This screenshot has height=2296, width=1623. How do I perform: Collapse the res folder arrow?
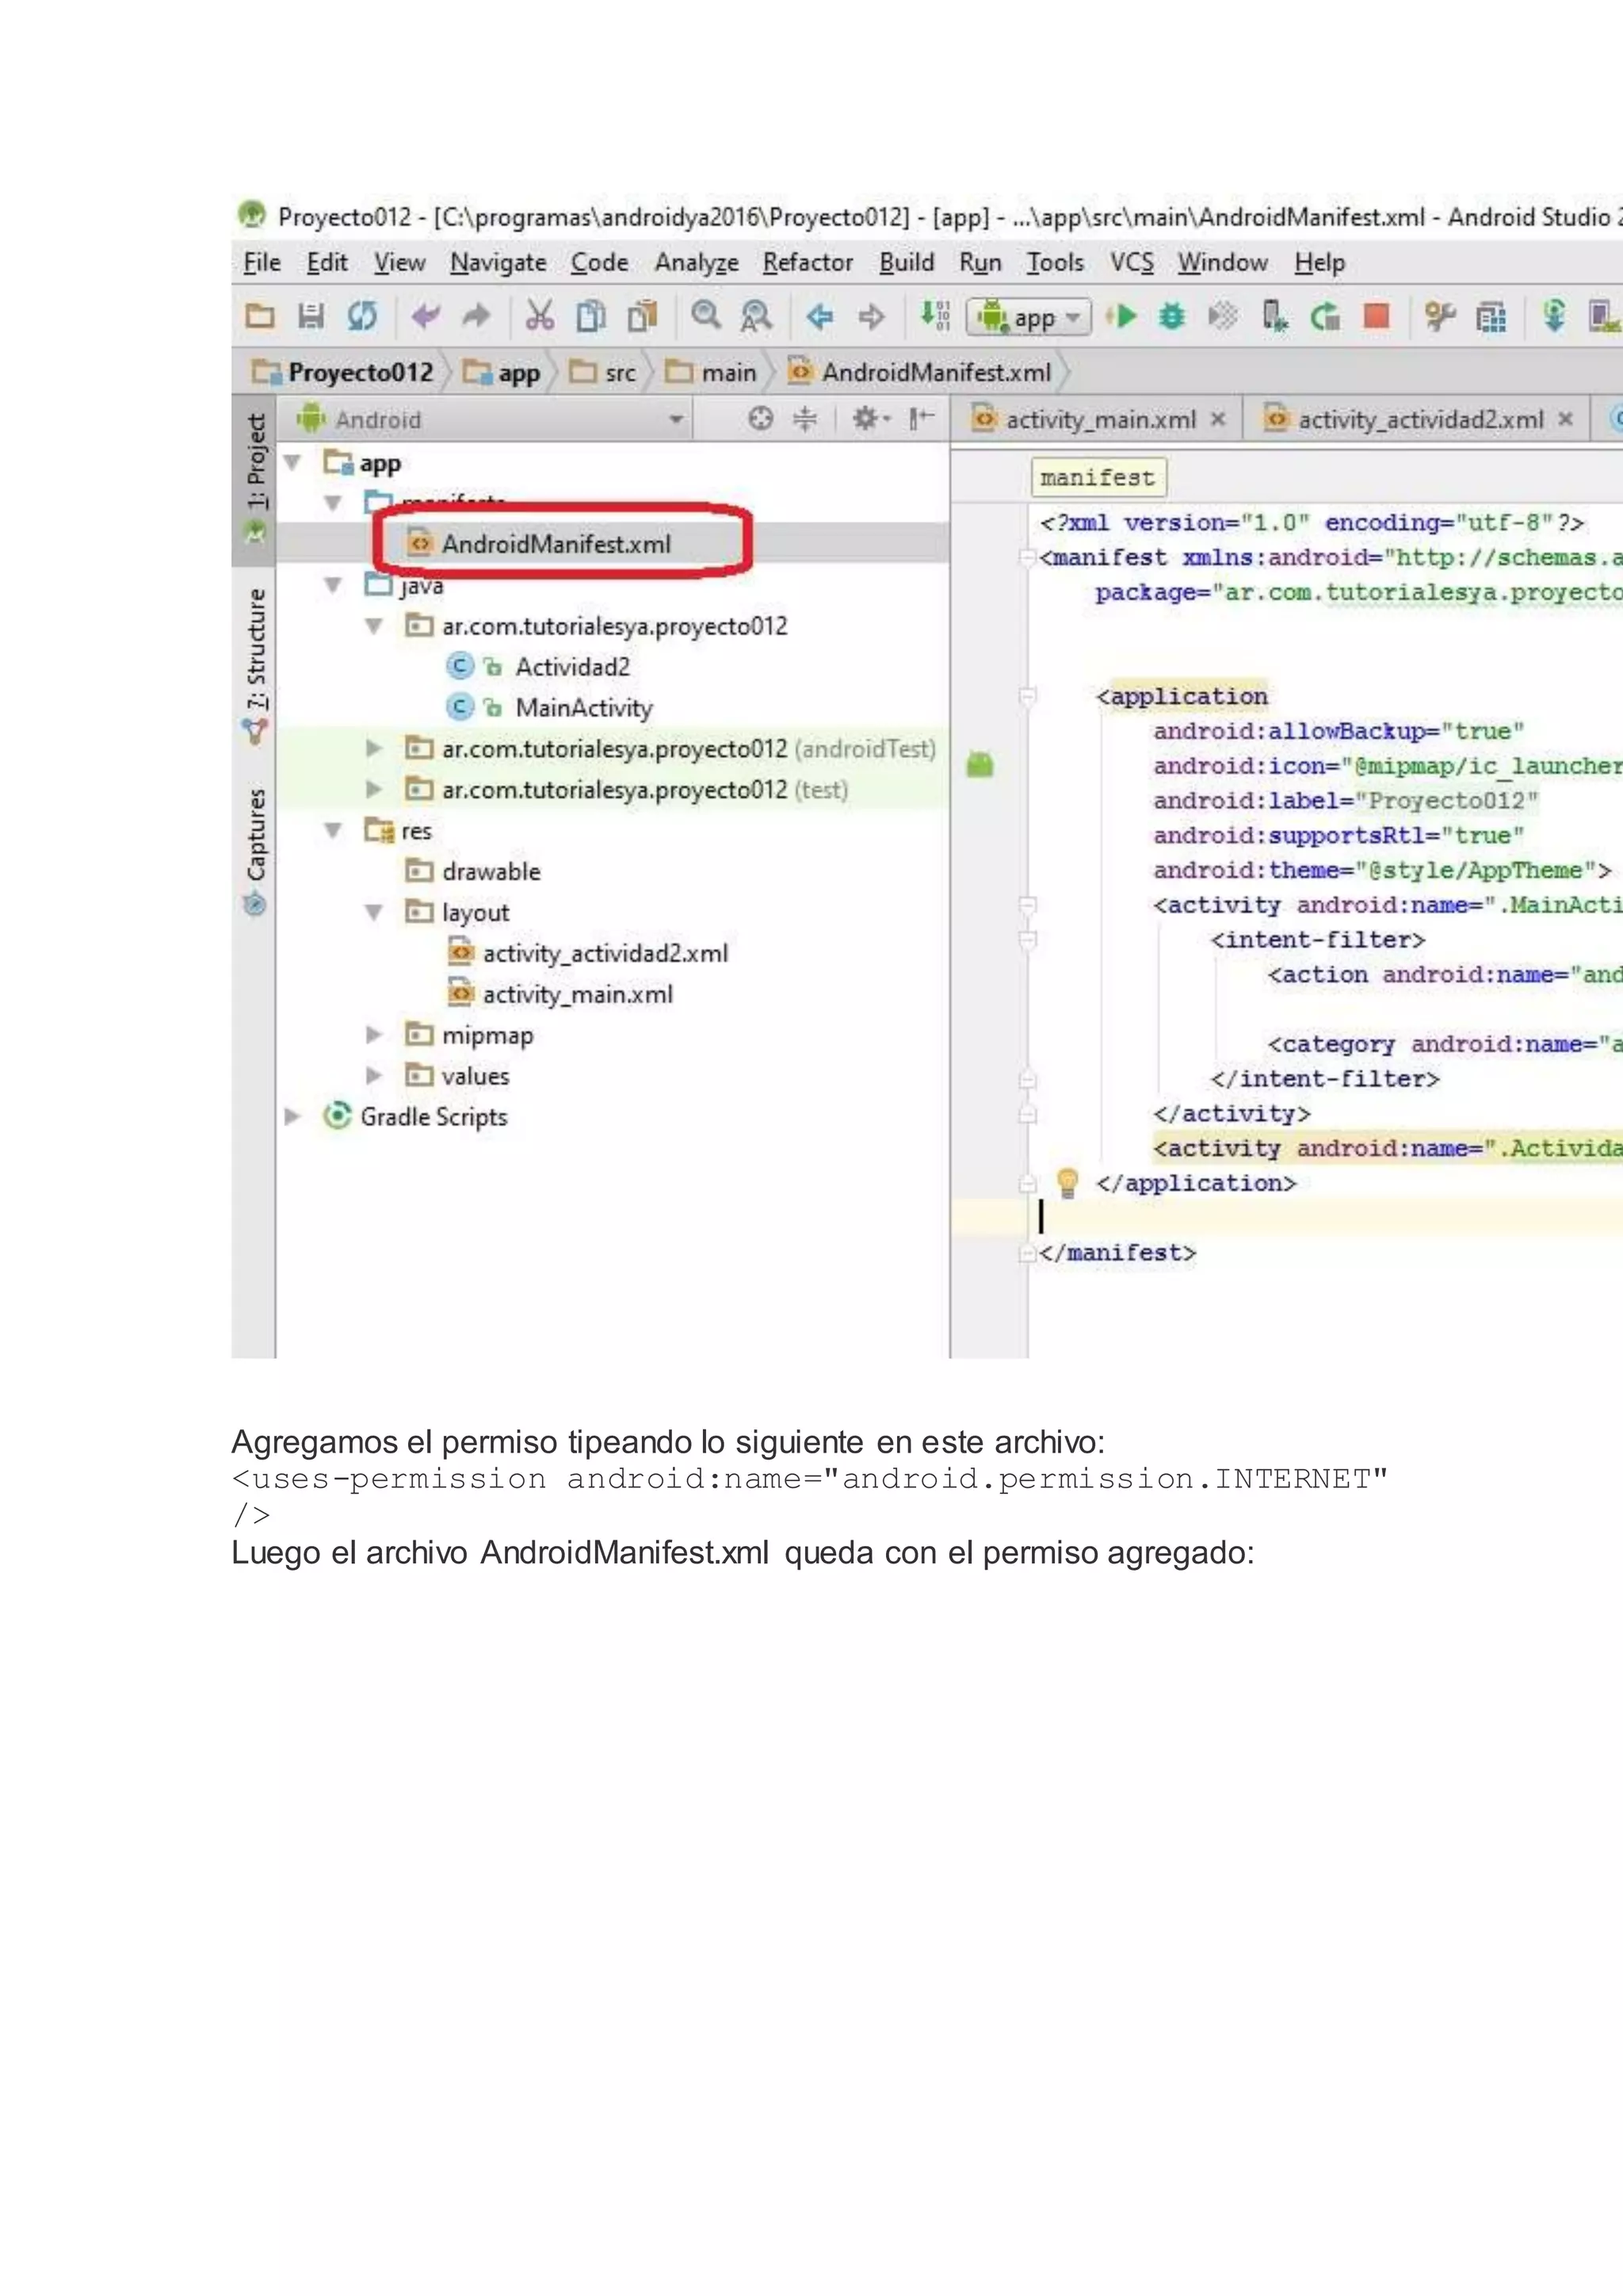pos(334,831)
